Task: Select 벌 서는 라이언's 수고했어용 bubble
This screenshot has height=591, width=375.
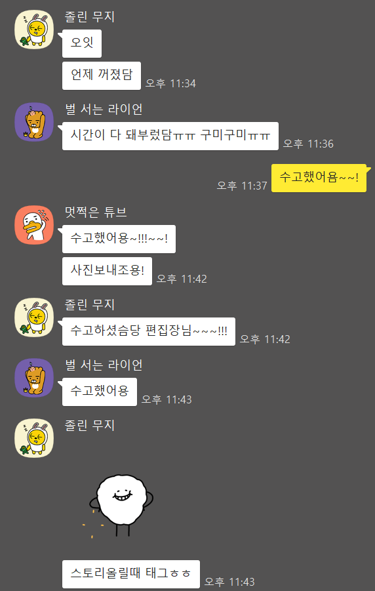Action: pyautogui.click(x=100, y=392)
